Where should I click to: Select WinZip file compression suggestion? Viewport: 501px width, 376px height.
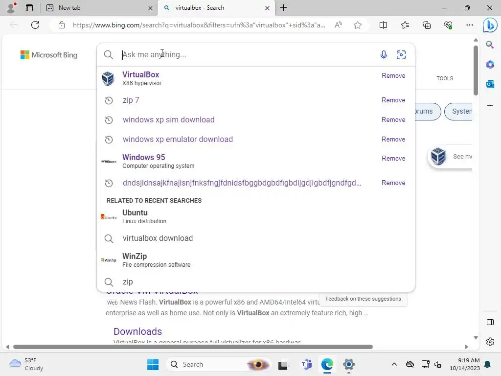click(255, 260)
